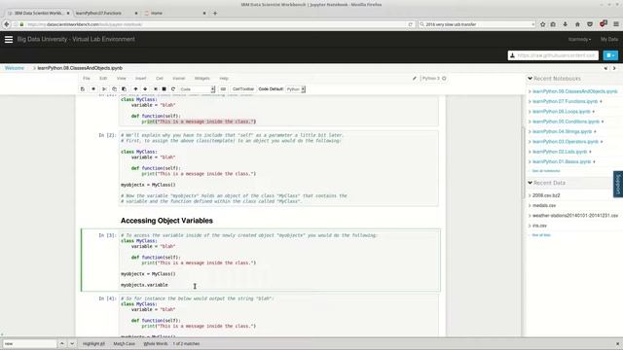Expand the medals.csv data entry
Viewport: 623px width, 350px height.
pyautogui.click(x=530, y=205)
